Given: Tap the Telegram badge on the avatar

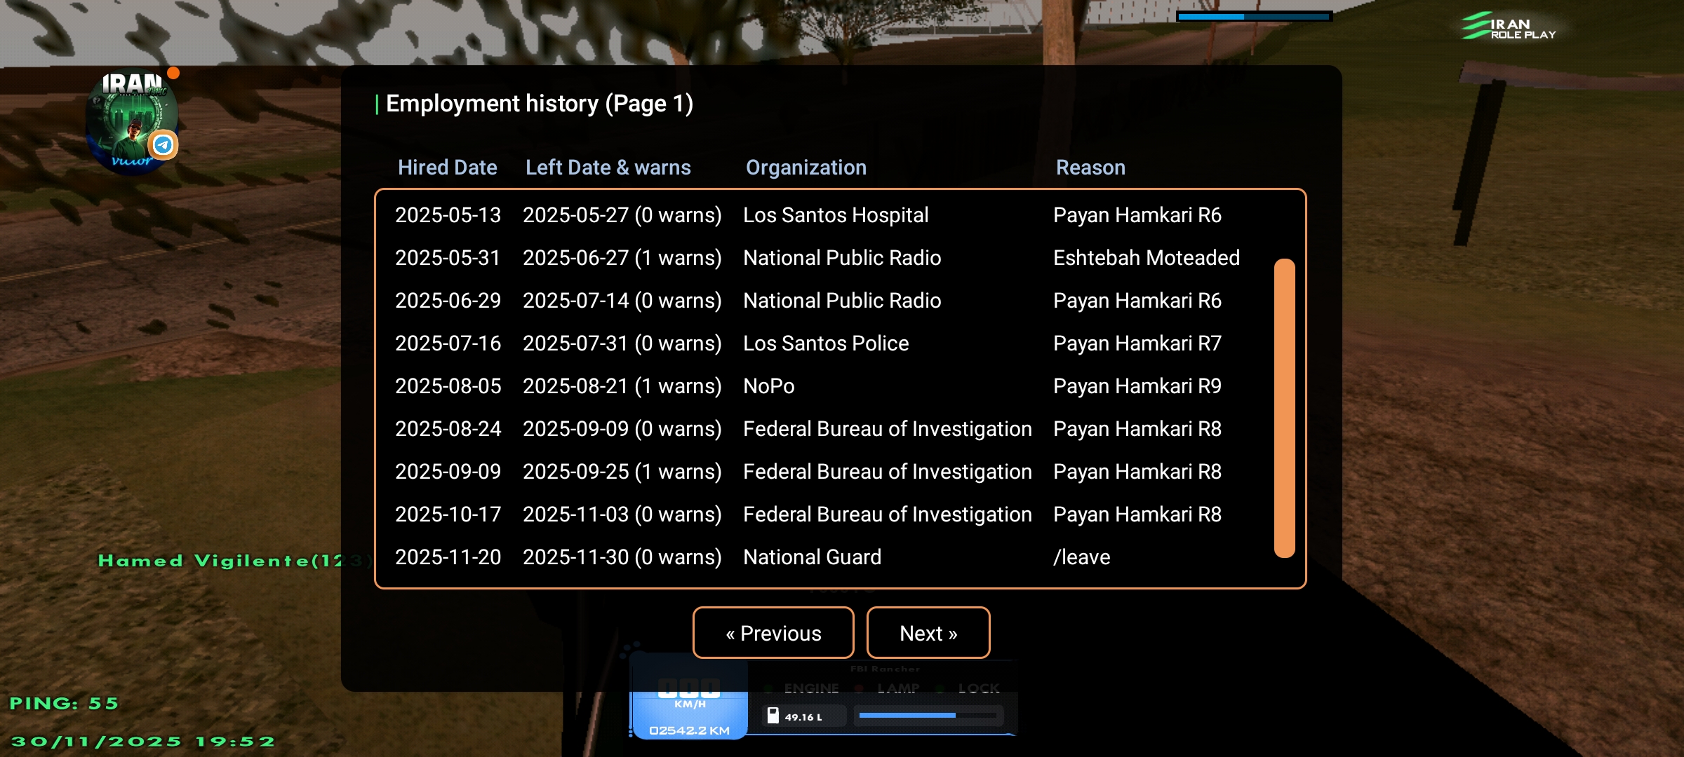Looking at the screenshot, I should (163, 145).
